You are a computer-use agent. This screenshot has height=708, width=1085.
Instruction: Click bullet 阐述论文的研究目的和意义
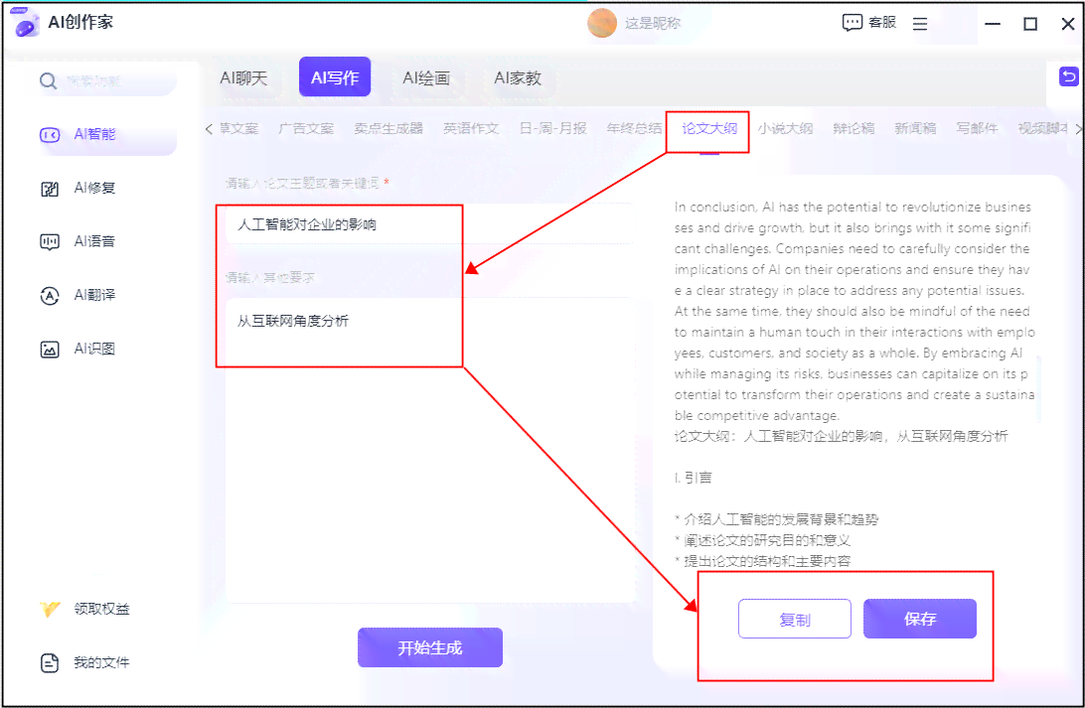pos(762,540)
